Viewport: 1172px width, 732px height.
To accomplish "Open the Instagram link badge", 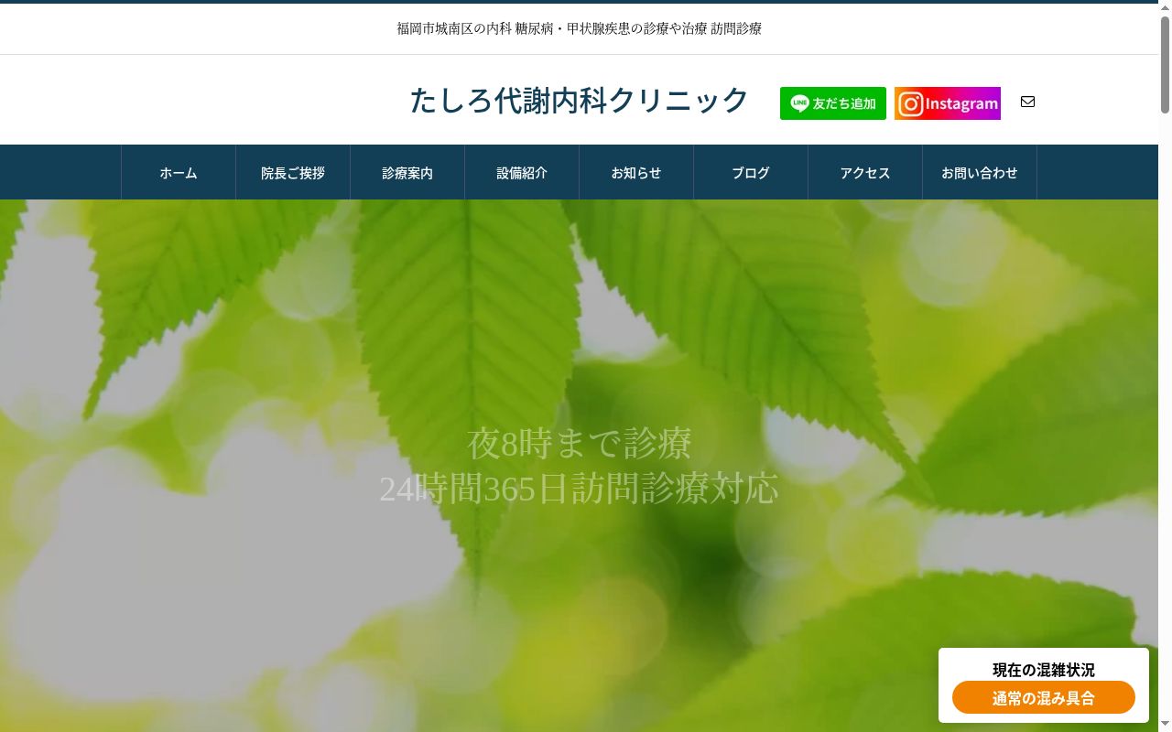I will 947,103.
